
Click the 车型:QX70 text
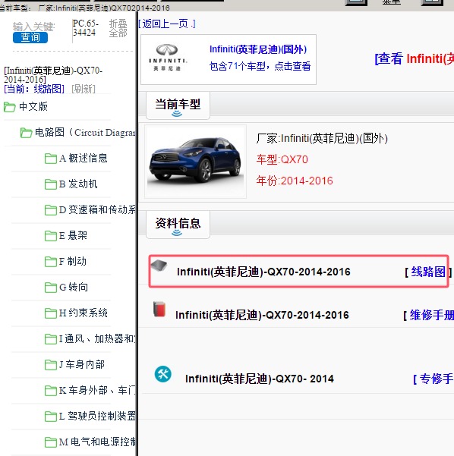coord(282,159)
